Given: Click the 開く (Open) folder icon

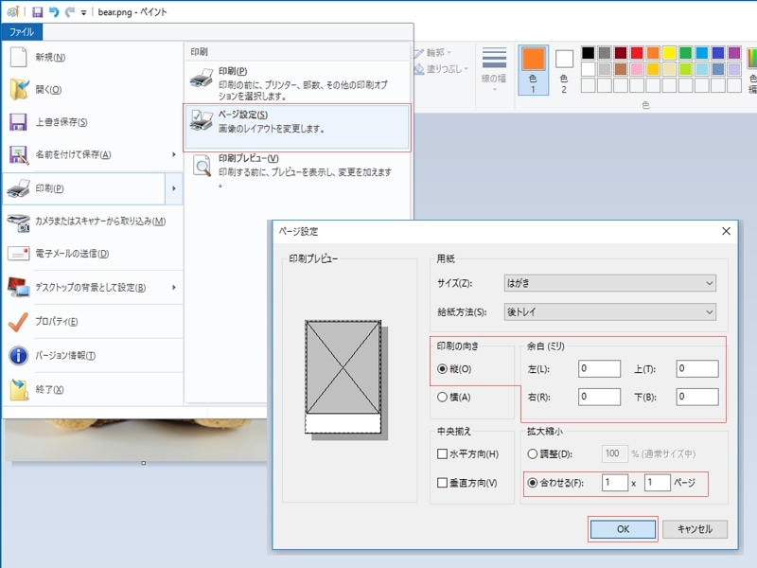Looking at the screenshot, I should point(19,90).
